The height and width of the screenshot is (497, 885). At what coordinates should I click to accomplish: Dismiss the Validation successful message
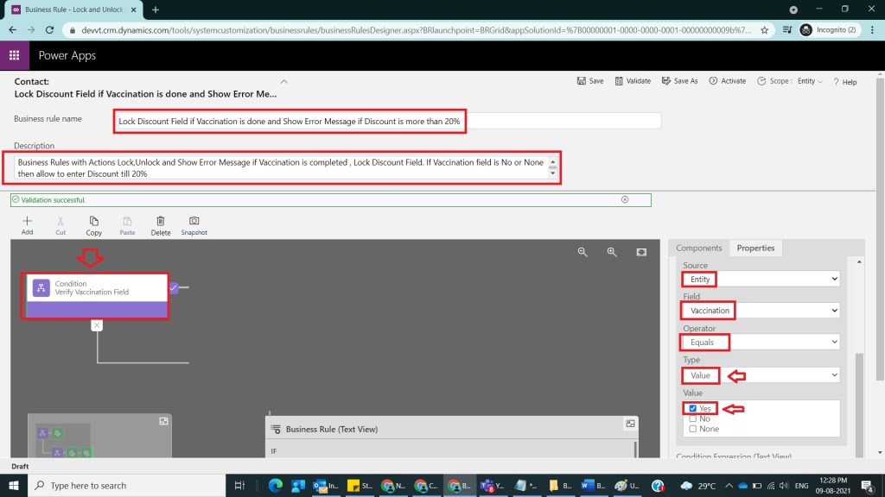click(625, 199)
